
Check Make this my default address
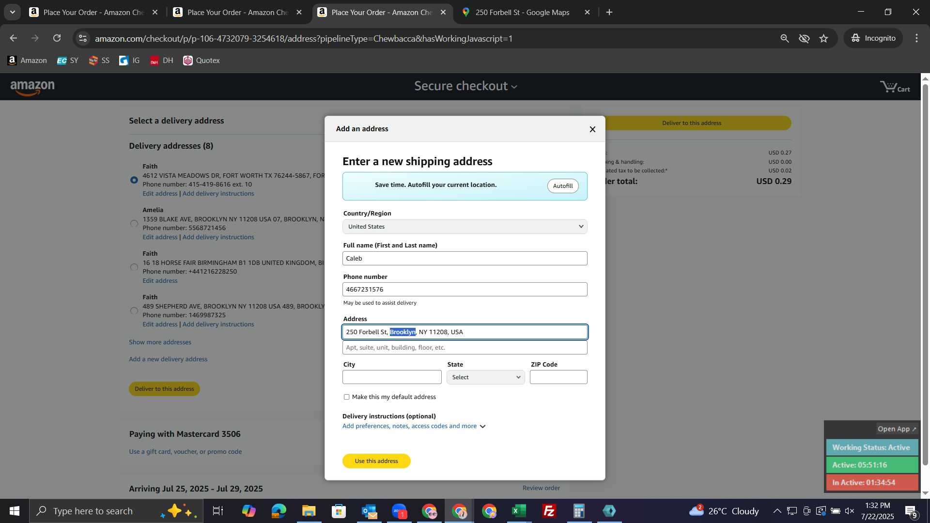click(x=346, y=397)
